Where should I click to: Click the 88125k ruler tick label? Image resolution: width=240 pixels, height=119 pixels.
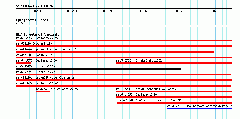click(108, 11)
